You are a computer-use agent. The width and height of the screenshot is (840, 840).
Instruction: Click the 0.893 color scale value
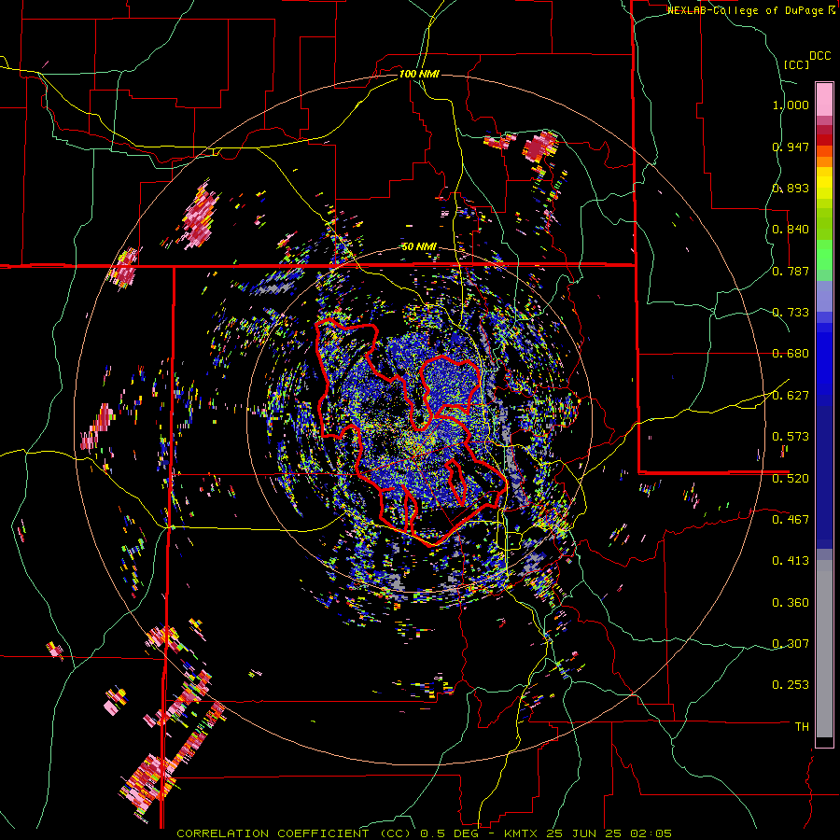(791, 188)
